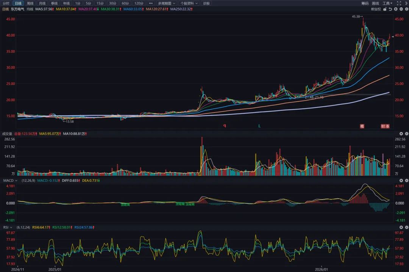Zoom in with the plus icon

click(396, 9)
